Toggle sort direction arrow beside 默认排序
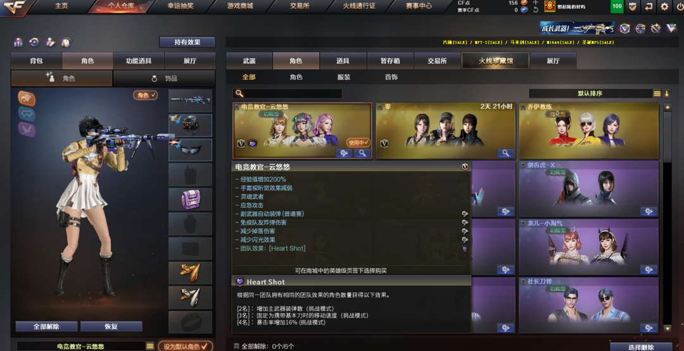This screenshot has height=351, width=684. click(x=666, y=93)
